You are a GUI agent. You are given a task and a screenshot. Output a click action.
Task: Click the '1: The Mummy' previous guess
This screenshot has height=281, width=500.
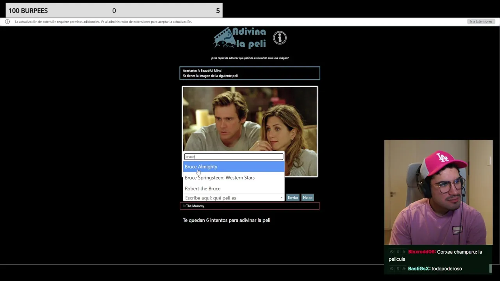(250, 206)
